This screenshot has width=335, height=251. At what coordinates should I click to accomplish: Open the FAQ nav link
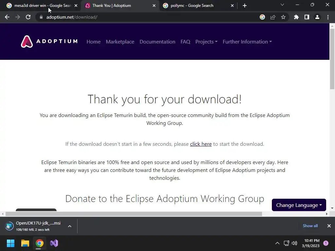[x=185, y=42]
